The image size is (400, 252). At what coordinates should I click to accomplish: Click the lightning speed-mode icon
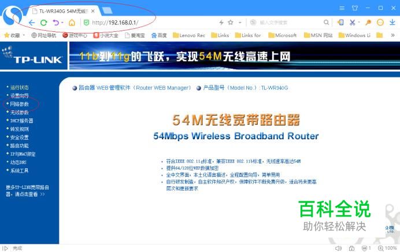click(221, 23)
